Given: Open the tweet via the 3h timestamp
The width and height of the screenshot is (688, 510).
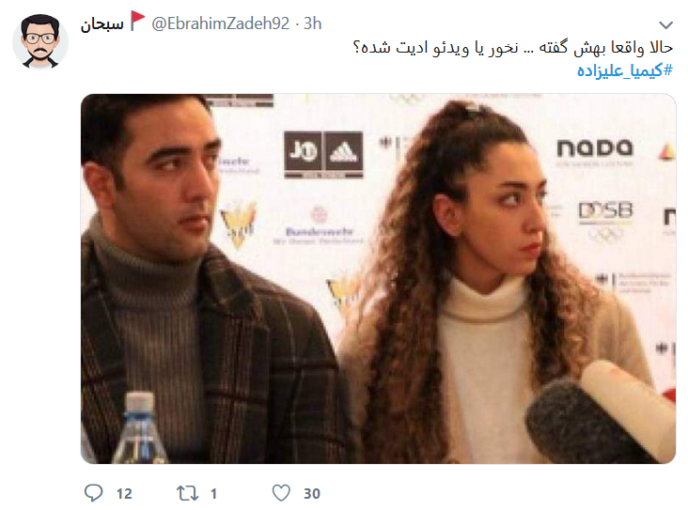Looking at the screenshot, I should (x=312, y=23).
